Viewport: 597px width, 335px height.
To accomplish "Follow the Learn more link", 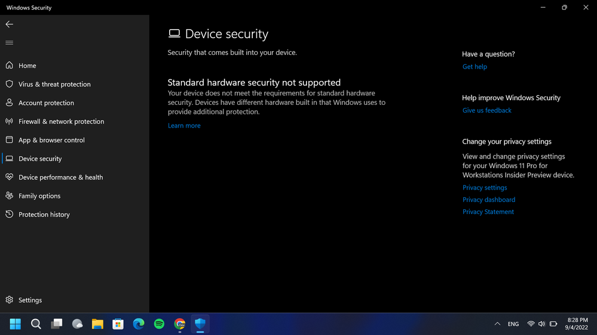I will click(x=184, y=125).
